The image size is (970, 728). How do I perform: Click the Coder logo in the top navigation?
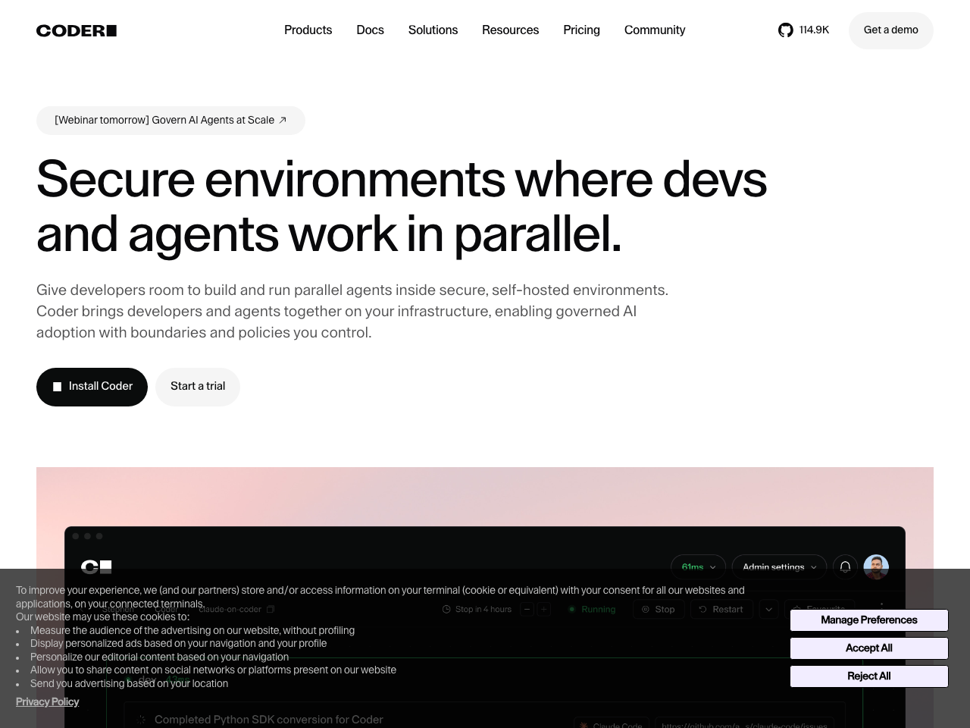click(x=76, y=30)
